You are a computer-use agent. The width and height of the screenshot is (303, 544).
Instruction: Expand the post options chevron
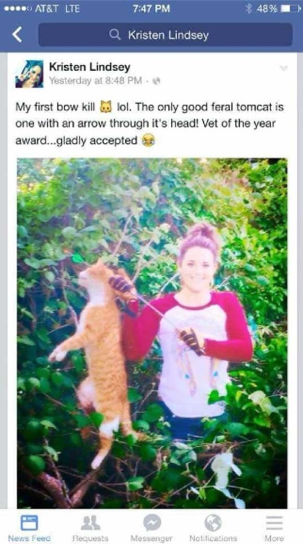pyautogui.click(x=283, y=68)
